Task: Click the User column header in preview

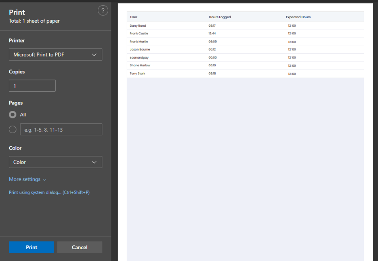Action: point(134,17)
